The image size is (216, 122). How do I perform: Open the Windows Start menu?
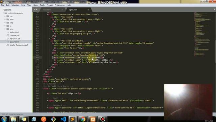(x=4, y=119)
